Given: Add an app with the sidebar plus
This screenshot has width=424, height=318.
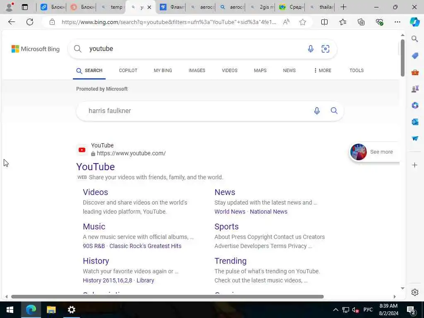Looking at the screenshot, I should point(415,165).
